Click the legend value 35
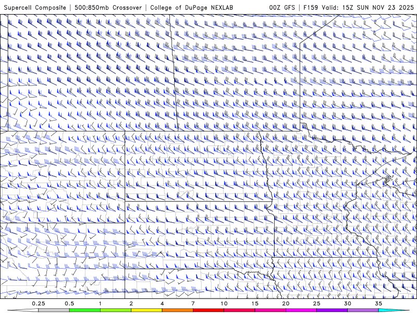Viewport: 417px width, 313px height. click(x=378, y=304)
